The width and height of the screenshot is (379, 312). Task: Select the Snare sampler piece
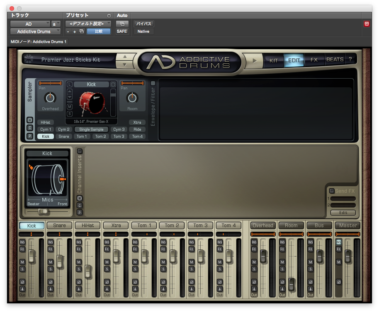point(64,137)
